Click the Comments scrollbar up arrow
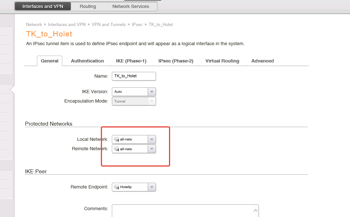350x217 pixels. point(256,211)
